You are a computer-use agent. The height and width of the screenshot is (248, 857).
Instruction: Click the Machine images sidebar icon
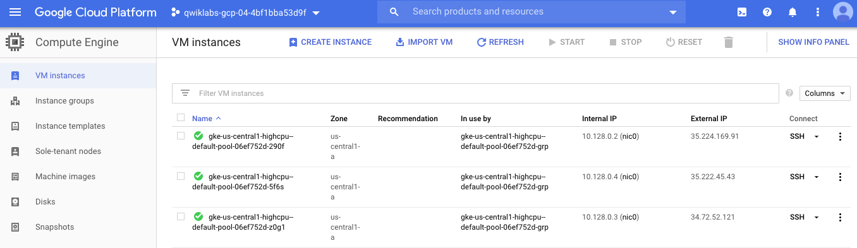[x=15, y=177]
